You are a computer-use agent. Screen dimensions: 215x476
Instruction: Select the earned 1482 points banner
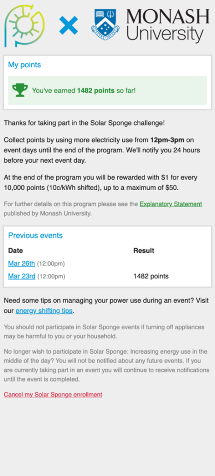pyautogui.click(x=107, y=91)
